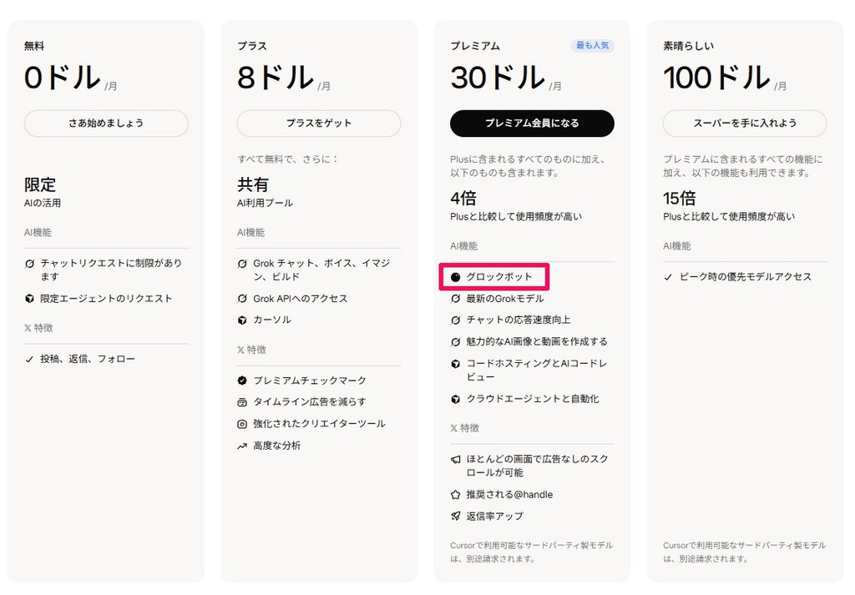Click the Grok icon beside Grok APIへのアクセス

coord(242,299)
